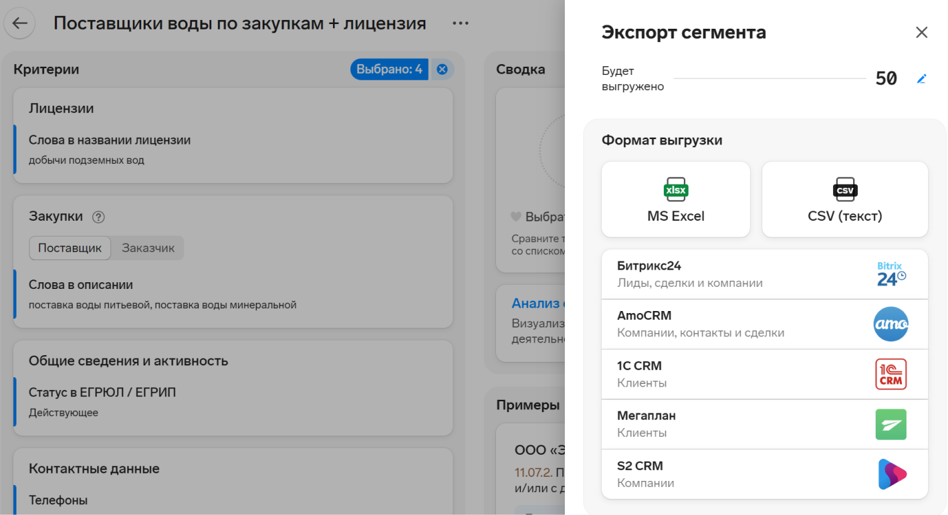
Task: Click the Сводка panel title
Action: (521, 69)
